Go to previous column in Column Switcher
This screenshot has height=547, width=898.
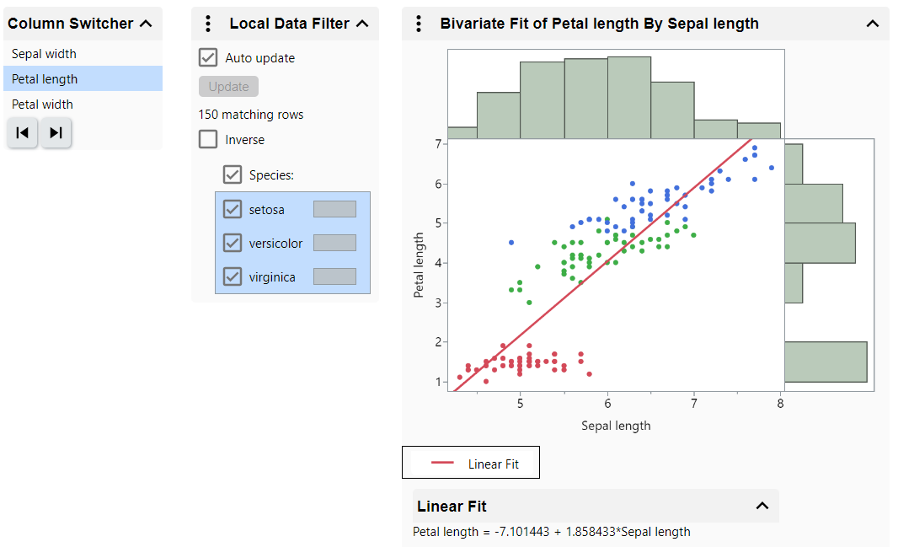coord(23,132)
